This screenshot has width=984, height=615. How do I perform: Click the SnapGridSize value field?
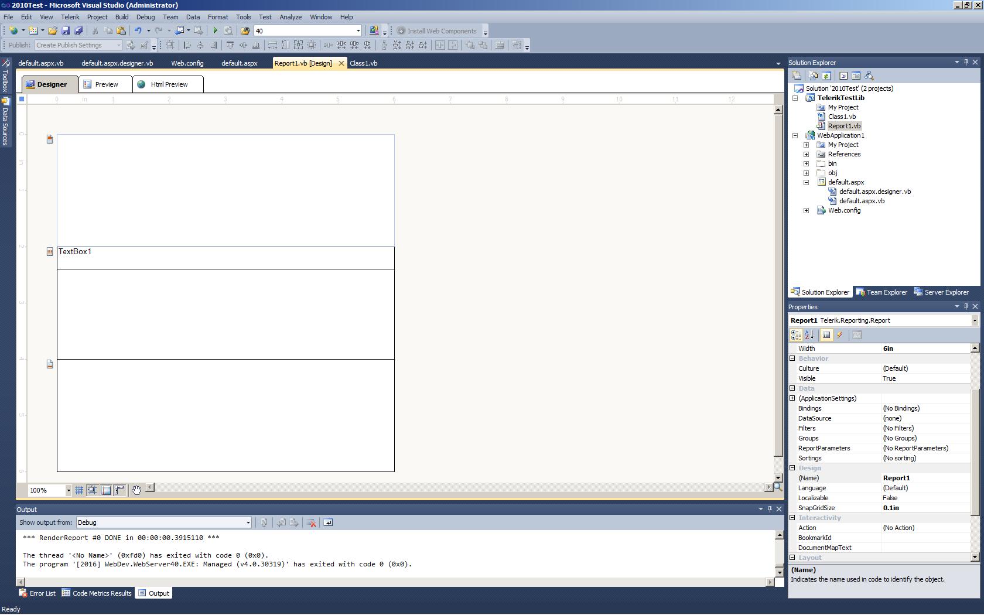(x=925, y=508)
